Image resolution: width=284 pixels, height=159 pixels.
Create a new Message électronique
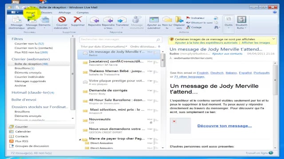(16, 23)
